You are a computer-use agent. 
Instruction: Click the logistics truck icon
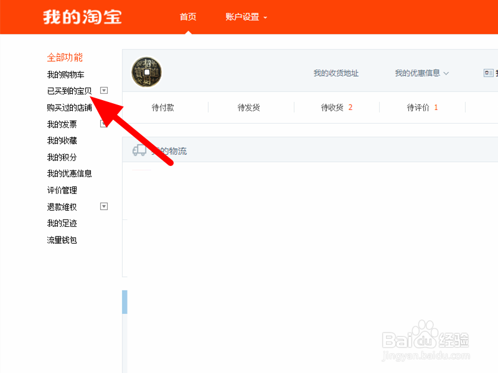coord(139,150)
